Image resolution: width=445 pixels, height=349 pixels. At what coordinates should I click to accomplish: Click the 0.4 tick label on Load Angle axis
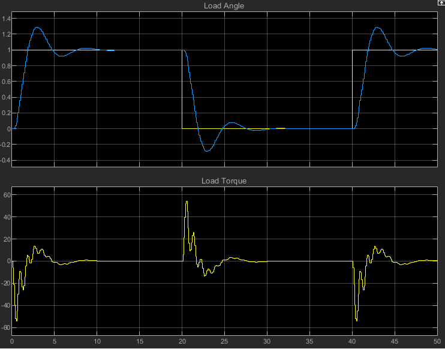click(6, 98)
